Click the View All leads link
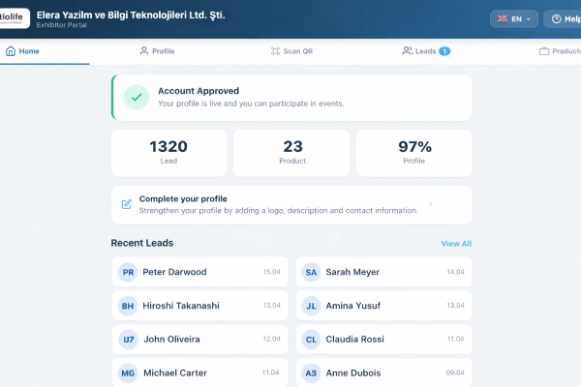Viewport: 581px width, 387px height. pos(456,244)
